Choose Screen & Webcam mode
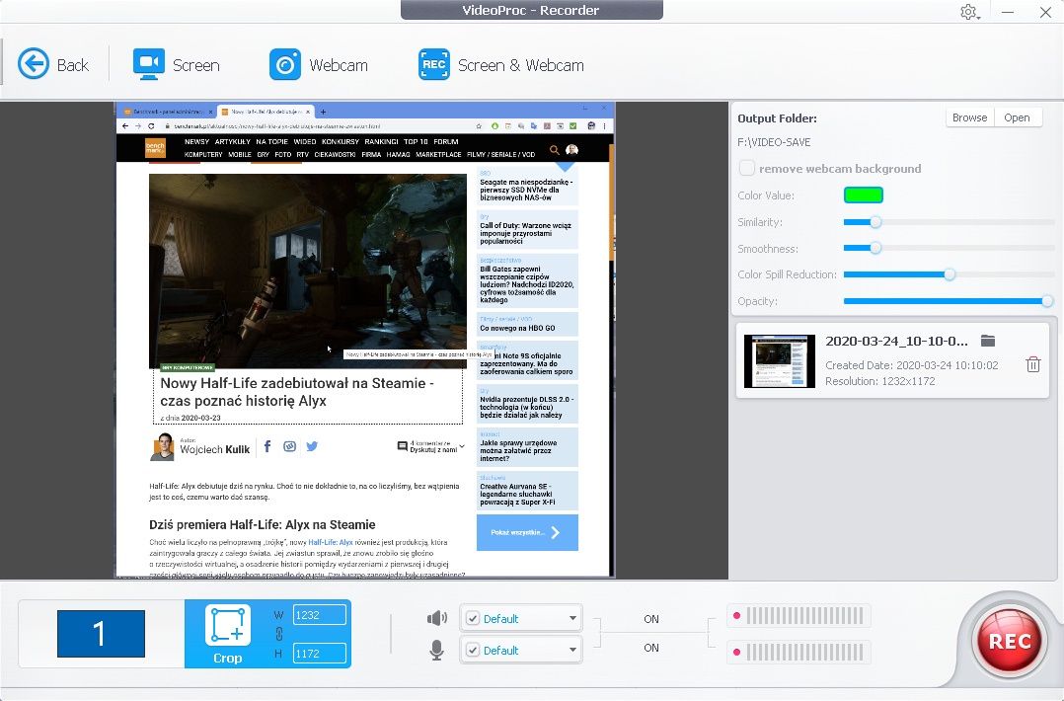Screen dimensions: 1064x701 pyautogui.click(x=500, y=64)
